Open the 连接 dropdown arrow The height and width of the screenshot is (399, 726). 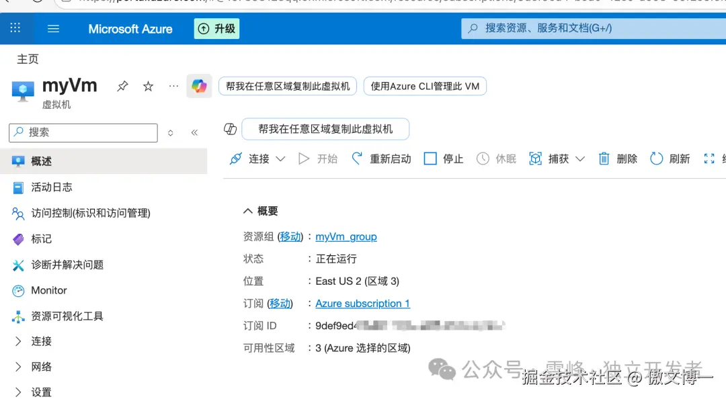pos(280,159)
